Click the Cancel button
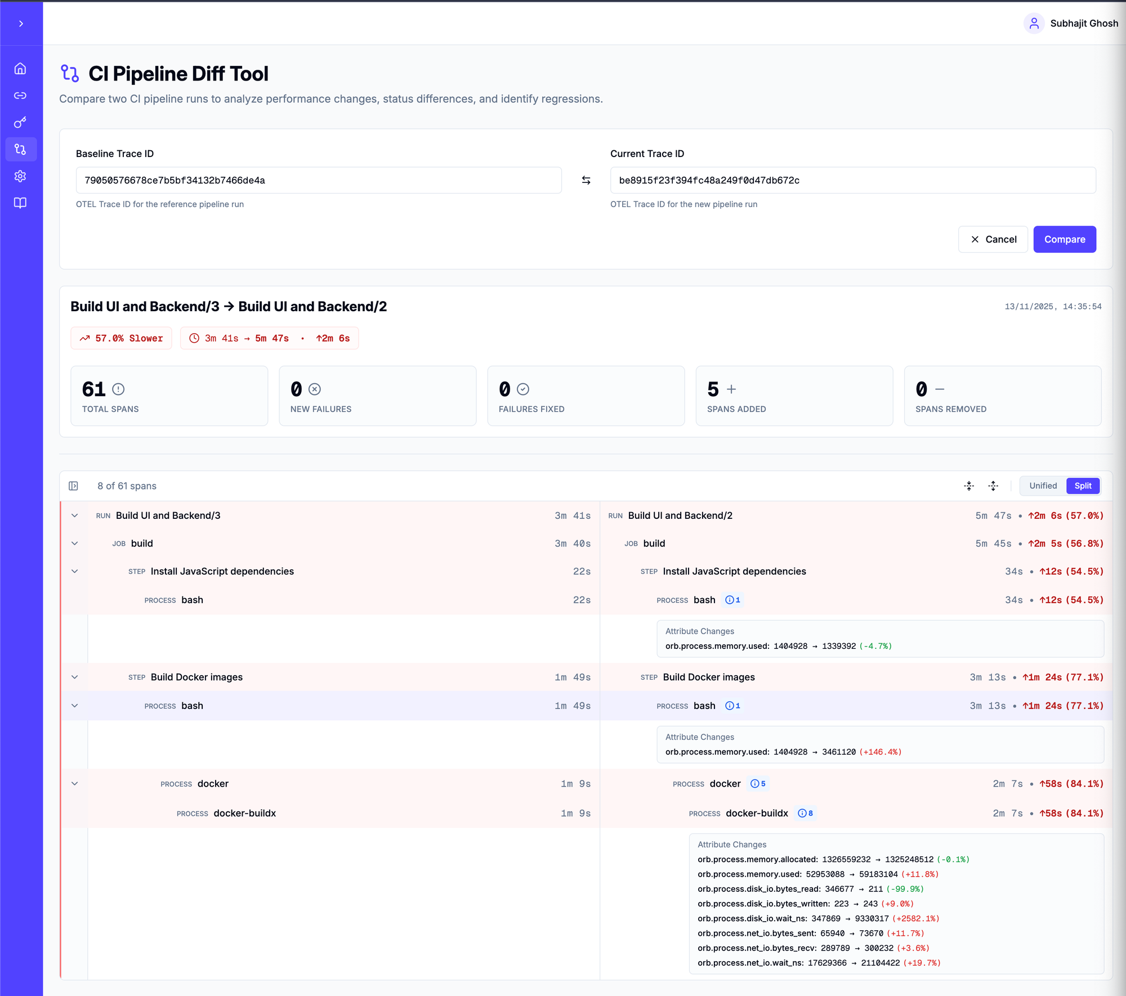 (993, 239)
